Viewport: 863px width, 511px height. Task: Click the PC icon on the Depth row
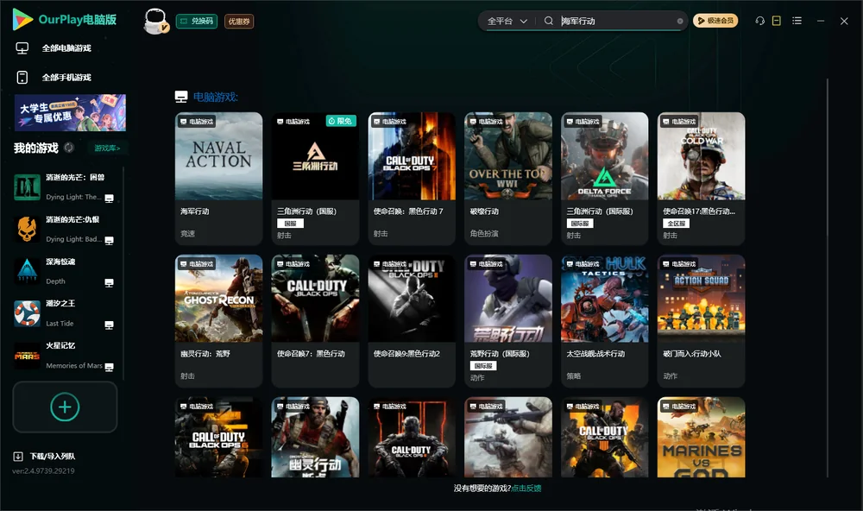(109, 282)
